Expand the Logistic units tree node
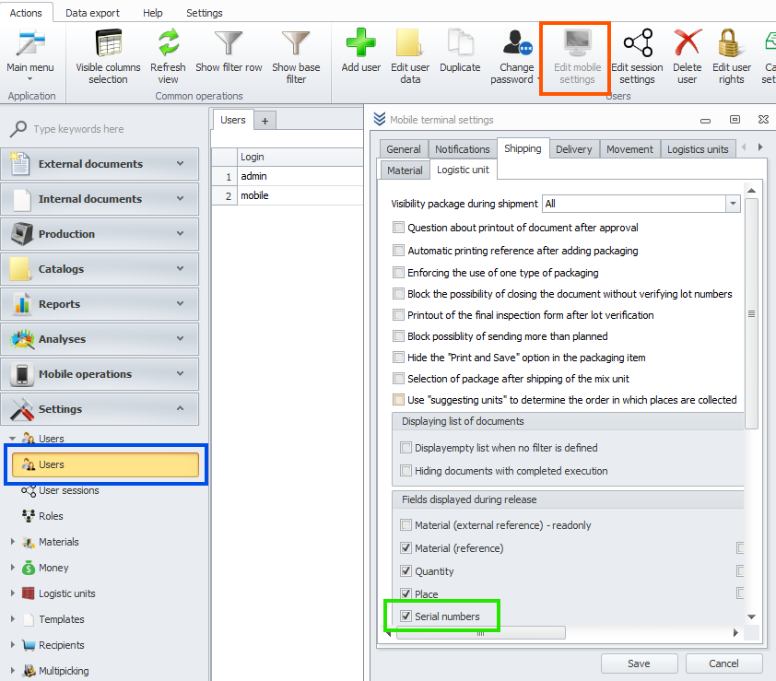This screenshot has width=776, height=681. pyautogui.click(x=13, y=593)
